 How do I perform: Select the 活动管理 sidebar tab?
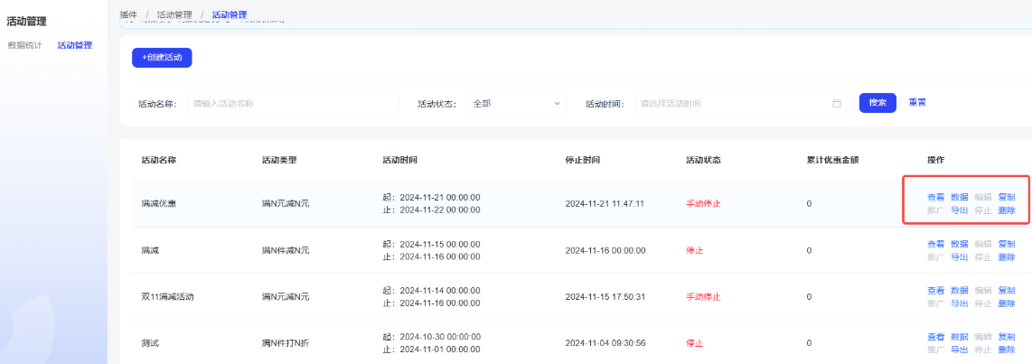click(x=74, y=45)
